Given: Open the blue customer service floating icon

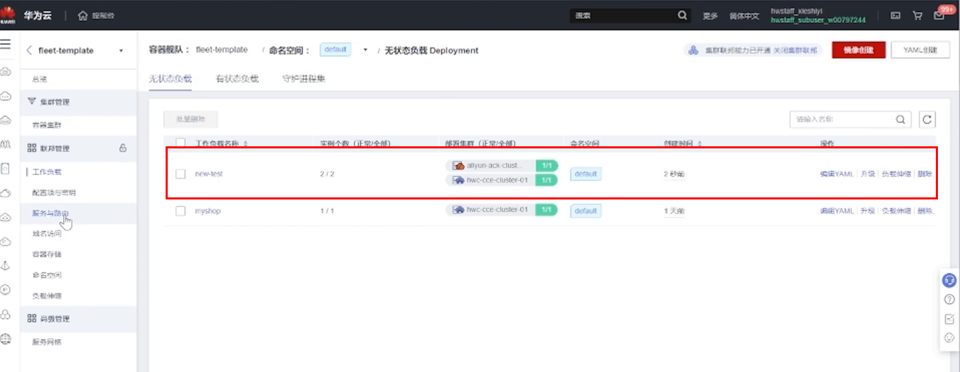Looking at the screenshot, I should [x=949, y=280].
